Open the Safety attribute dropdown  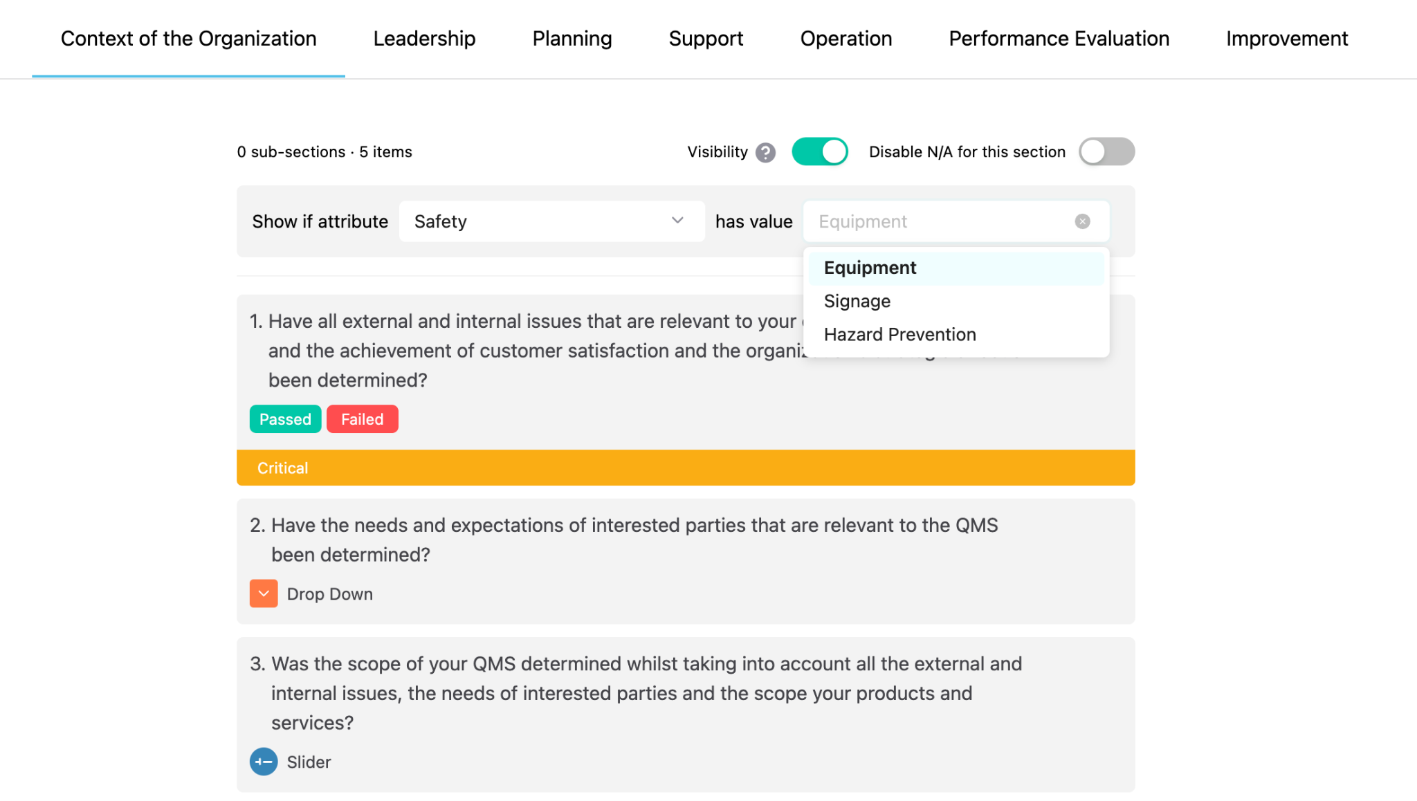(x=551, y=221)
